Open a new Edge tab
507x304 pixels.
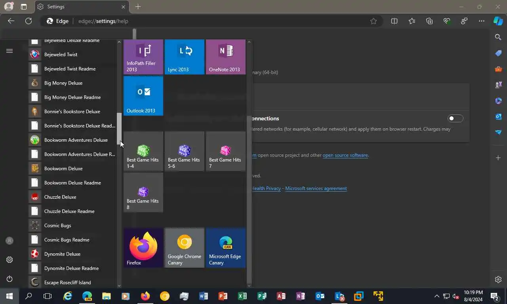click(138, 7)
